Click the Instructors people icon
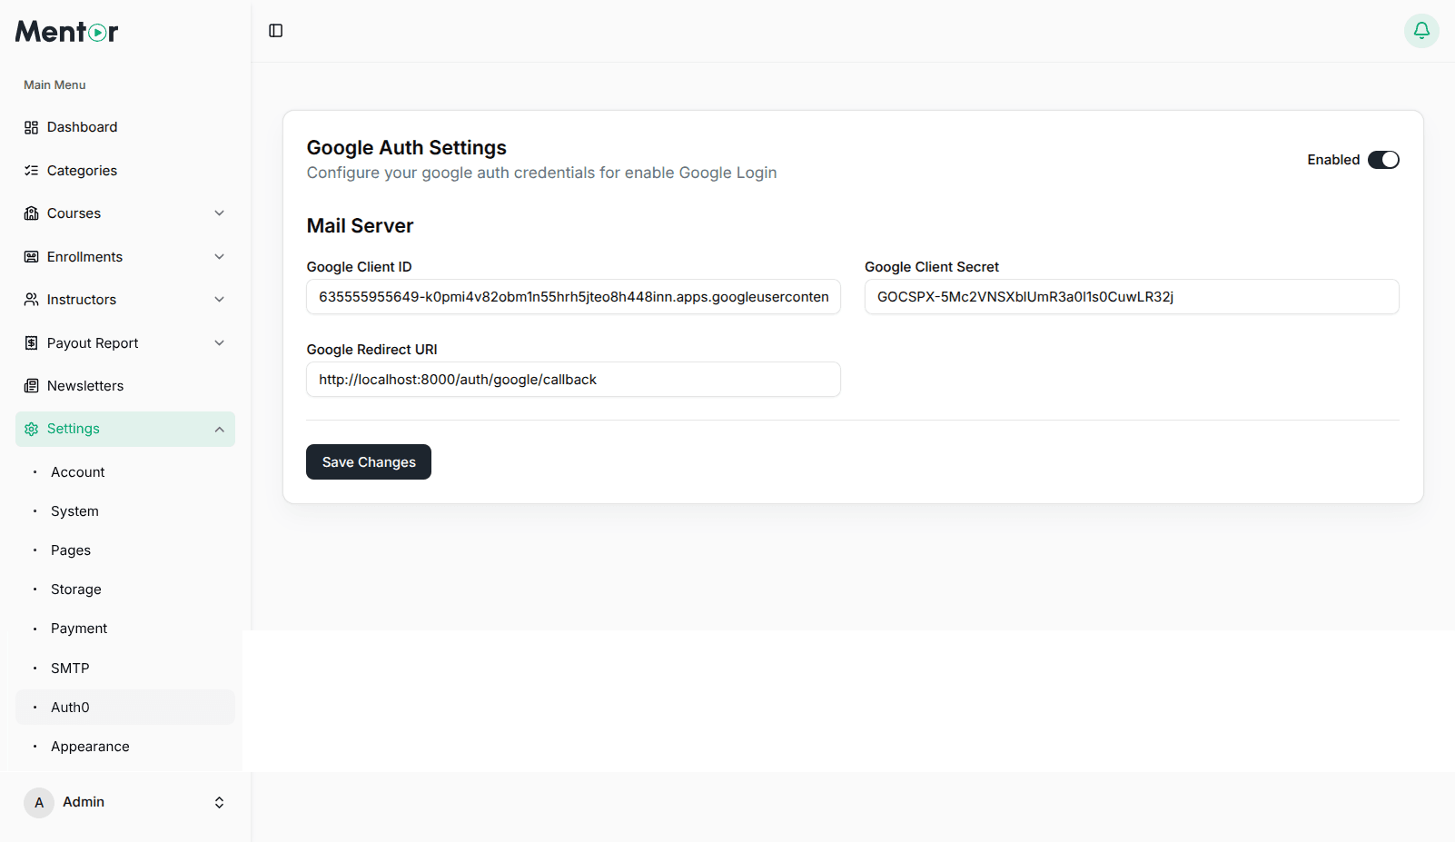The height and width of the screenshot is (842, 1455). tap(30, 299)
